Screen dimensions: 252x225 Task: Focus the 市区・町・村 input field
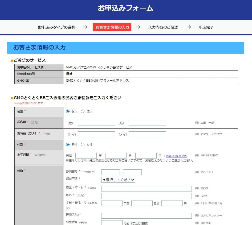tap(147, 189)
